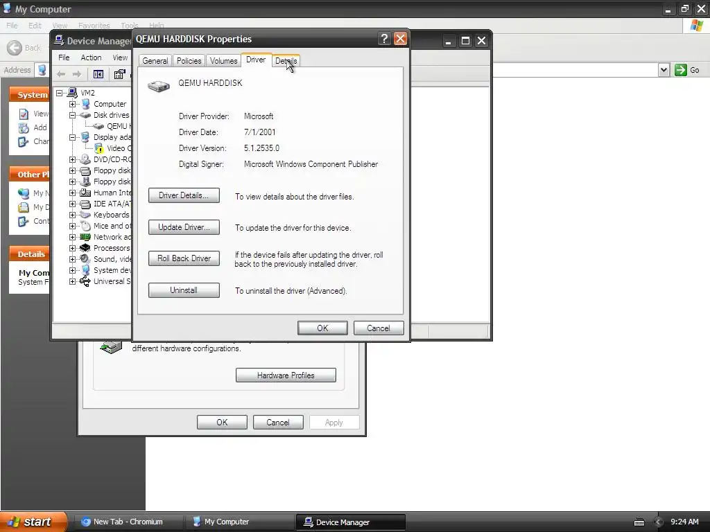Select the QEMU disk device icon in tree
The height and width of the screenshot is (532, 710).
[98, 126]
